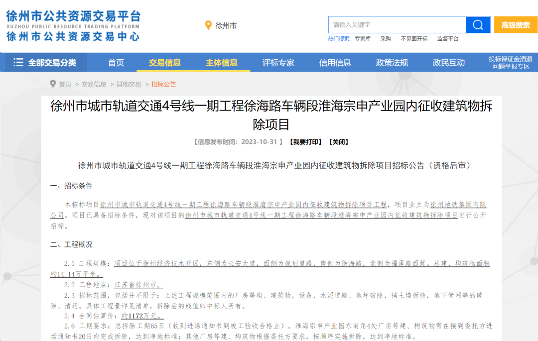Select hot search term 采购

[x=386, y=39]
